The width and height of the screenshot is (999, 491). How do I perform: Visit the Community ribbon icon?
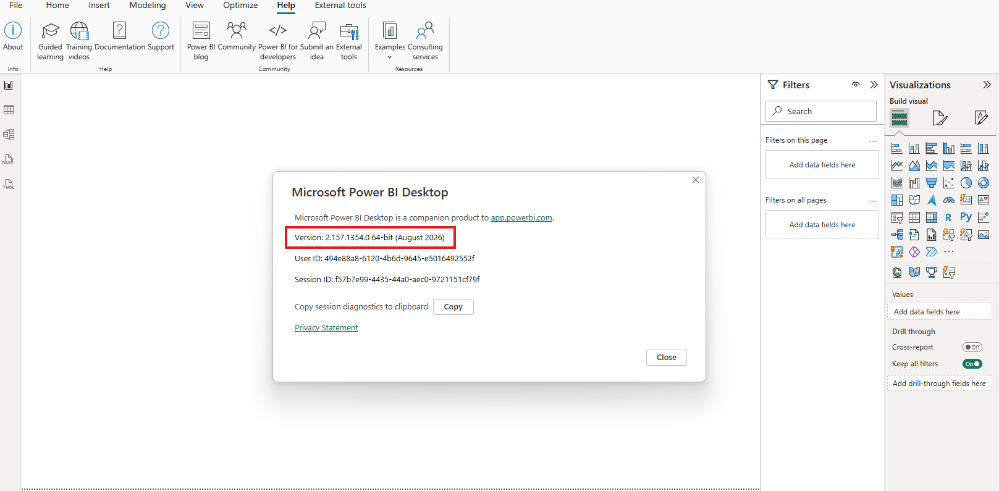pos(237,36)
